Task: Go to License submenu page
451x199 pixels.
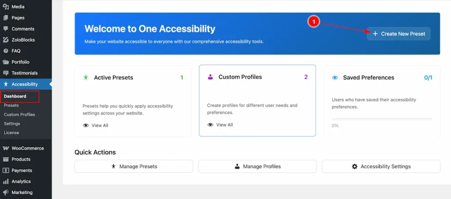Action: coord(11,133)
